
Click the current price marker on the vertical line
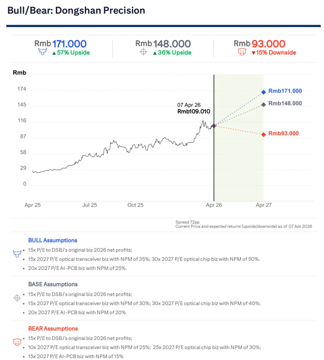pyautogui.click(x=214, y=126)
